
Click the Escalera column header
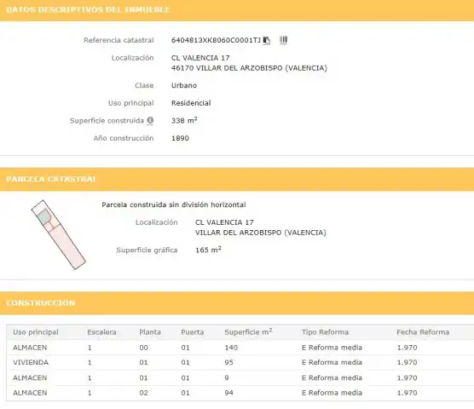[x=101, y=332]
